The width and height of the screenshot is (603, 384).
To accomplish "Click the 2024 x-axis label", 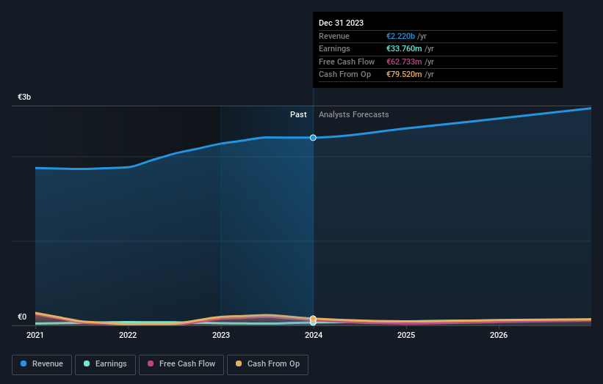I will (314, 335).
